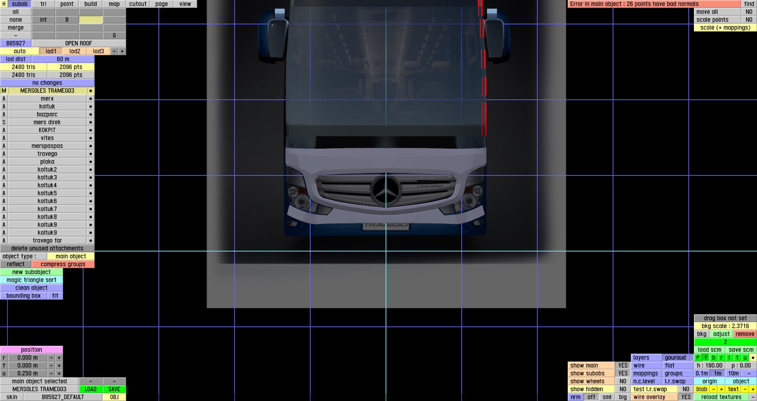Viewport: 757px width, 401px height.
Task: Toggle the move all NO setting
Action: [x=749, y=12]
